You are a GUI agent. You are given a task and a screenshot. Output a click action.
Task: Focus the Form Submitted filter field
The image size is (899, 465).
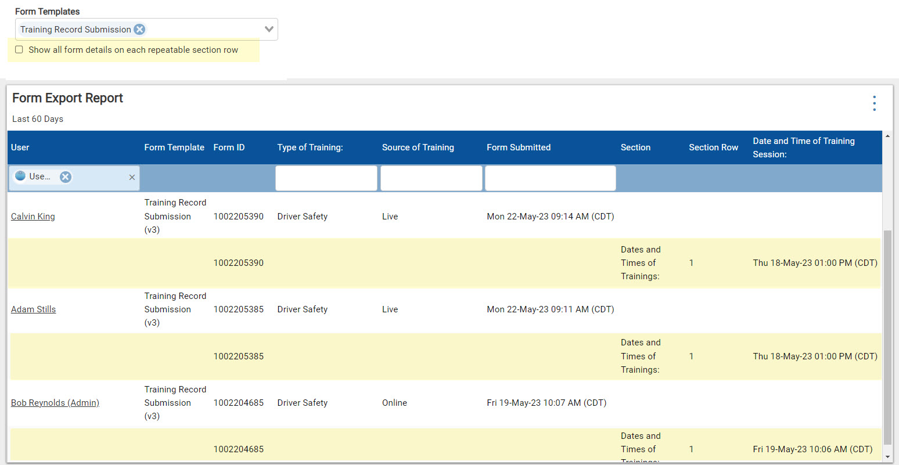point(550,178)
